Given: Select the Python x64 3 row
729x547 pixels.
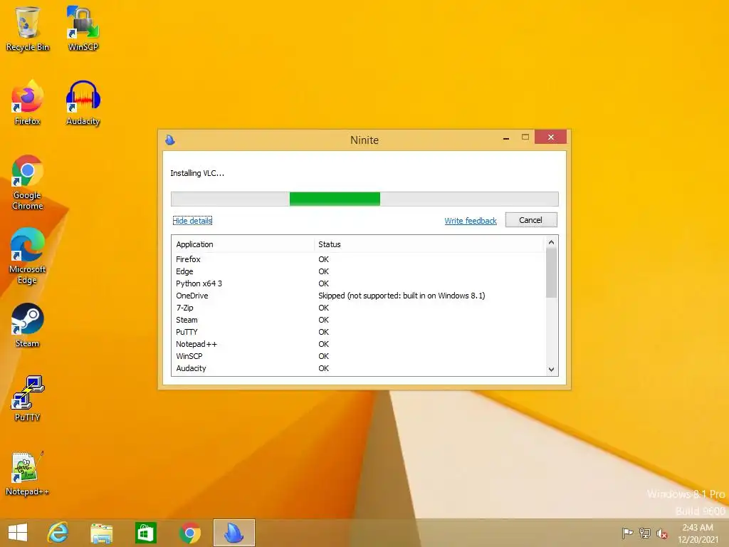Looking at the screenshot, I should 358,283.
